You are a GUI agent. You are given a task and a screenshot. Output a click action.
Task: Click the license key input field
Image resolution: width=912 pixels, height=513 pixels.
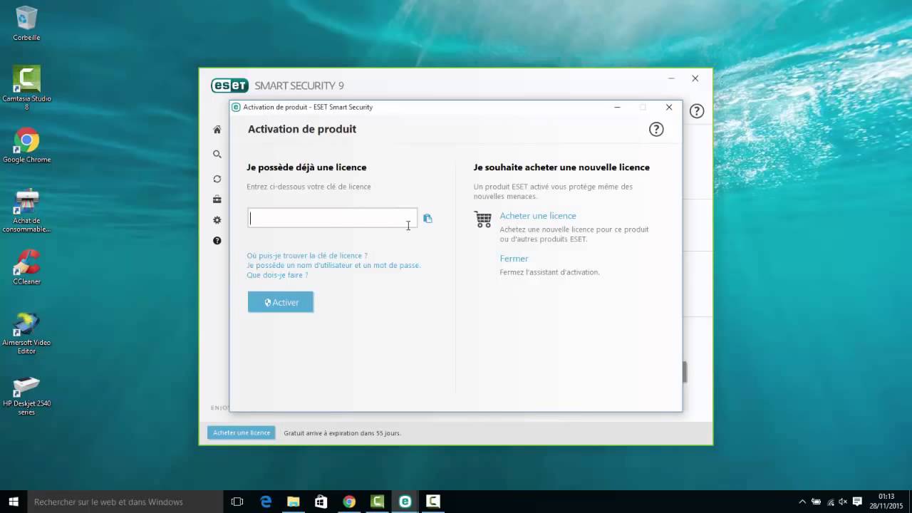point(332,218)
